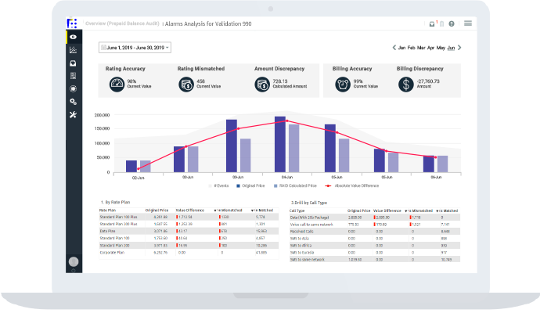Click the clipboard icon in header
The height and width of the screenshot is (313, 540).
(x=442, y=23)
